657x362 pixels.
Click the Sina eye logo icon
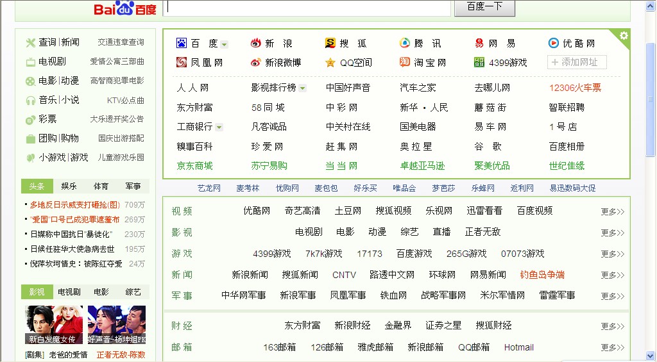(x=255, y=43)
